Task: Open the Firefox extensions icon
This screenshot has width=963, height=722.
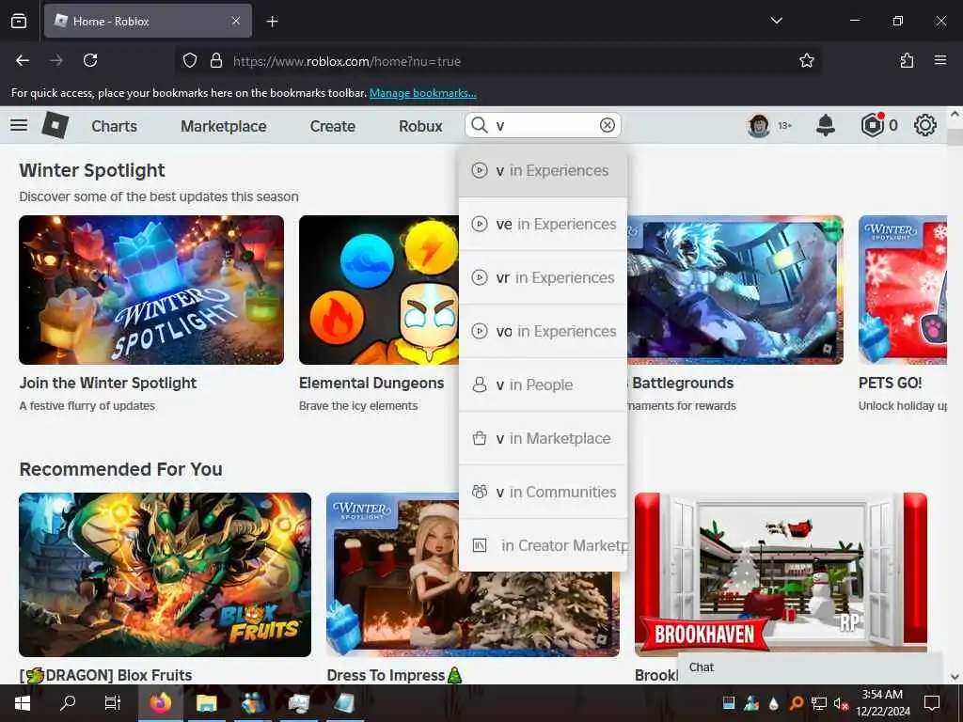Action: pos(907,60)
